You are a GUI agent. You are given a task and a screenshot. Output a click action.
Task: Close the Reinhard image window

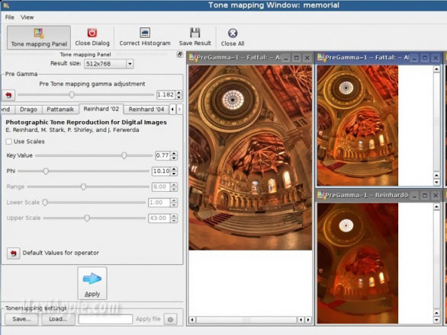[436, 195]
